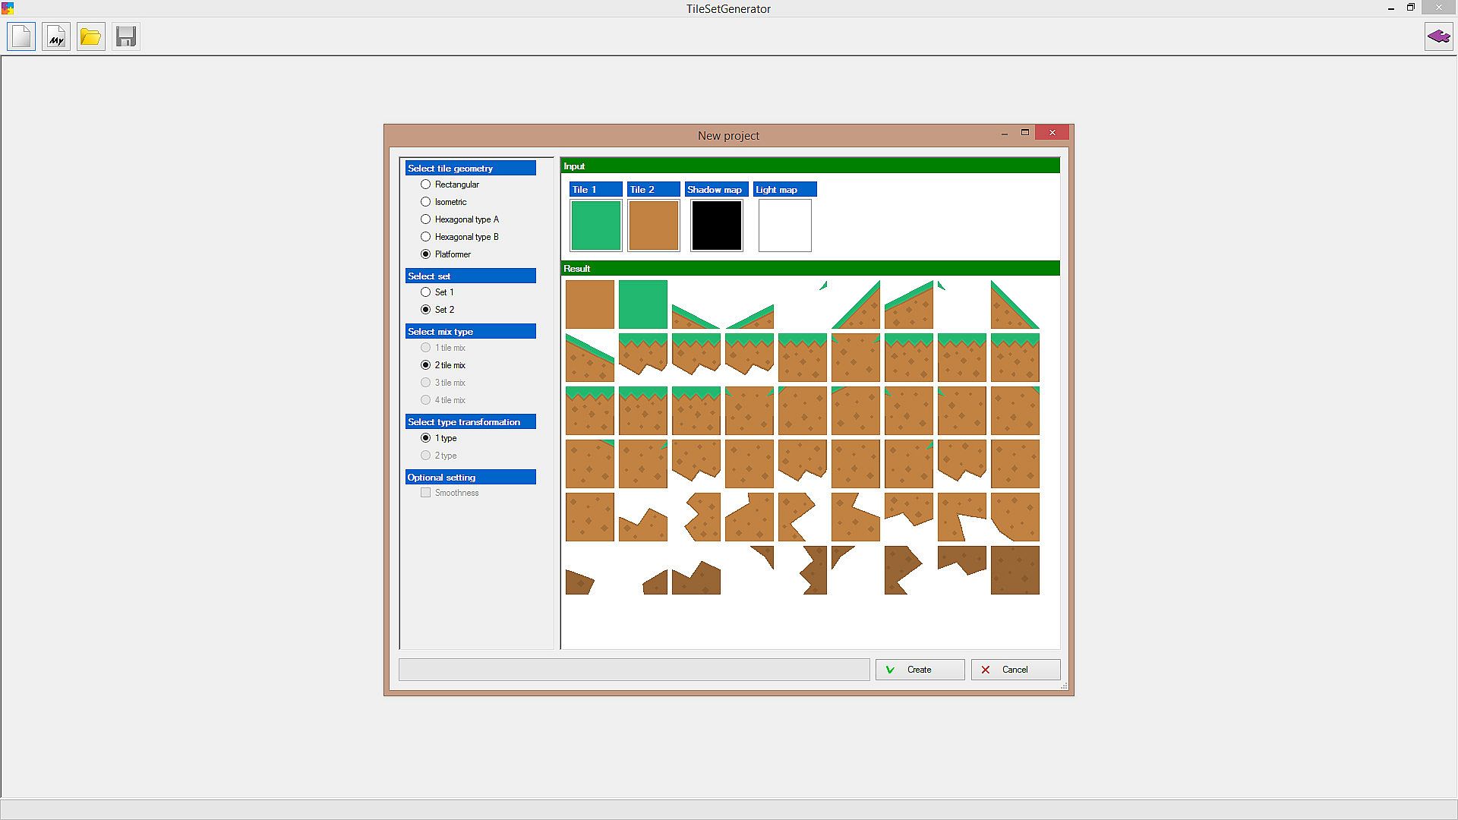1458x820 pixels.
Task: Maximize the New project dialog
Action: (1024, 133)
